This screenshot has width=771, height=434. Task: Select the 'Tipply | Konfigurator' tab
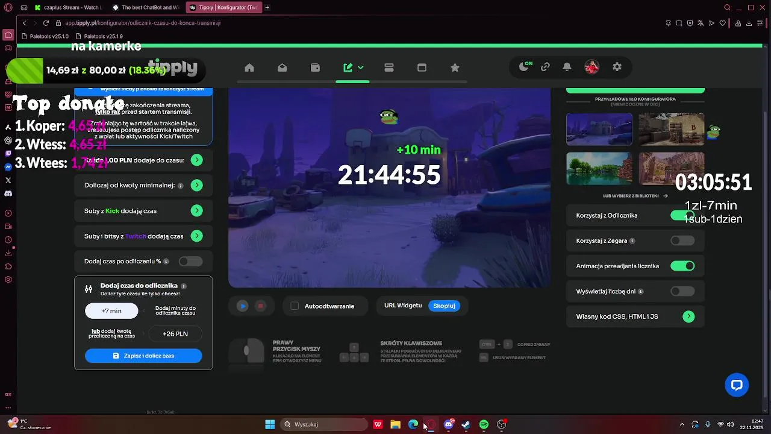223,8
